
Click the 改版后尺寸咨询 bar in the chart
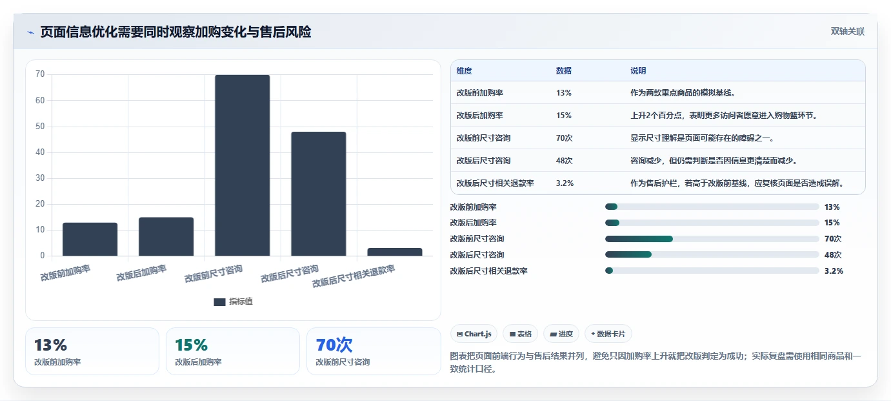click(318, 194)
